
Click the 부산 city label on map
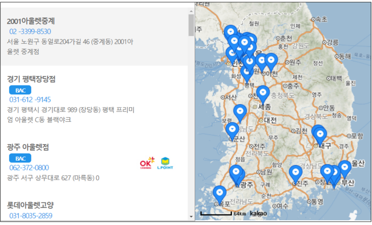[x=348, y=183]
